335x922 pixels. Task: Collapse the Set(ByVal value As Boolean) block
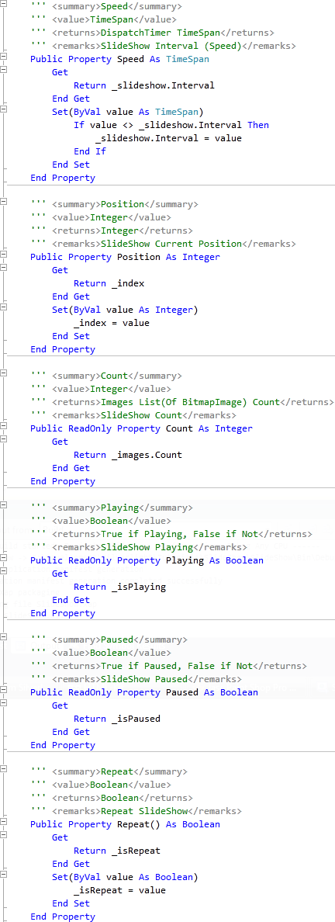pyautogui.click(x=3, y=874)
